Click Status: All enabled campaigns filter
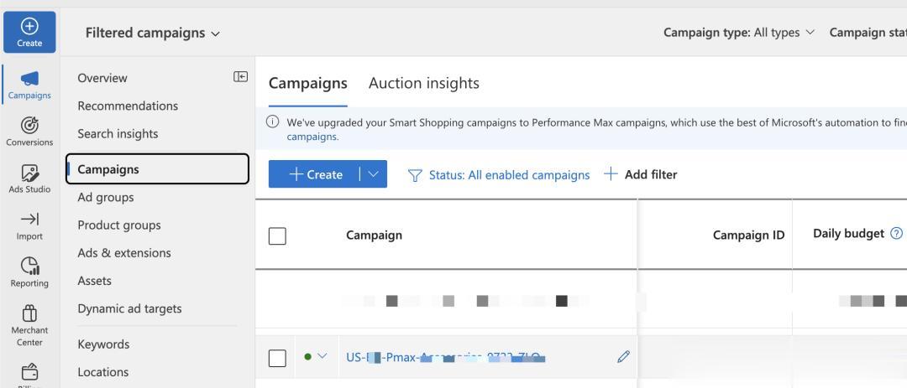 (499, 175)
